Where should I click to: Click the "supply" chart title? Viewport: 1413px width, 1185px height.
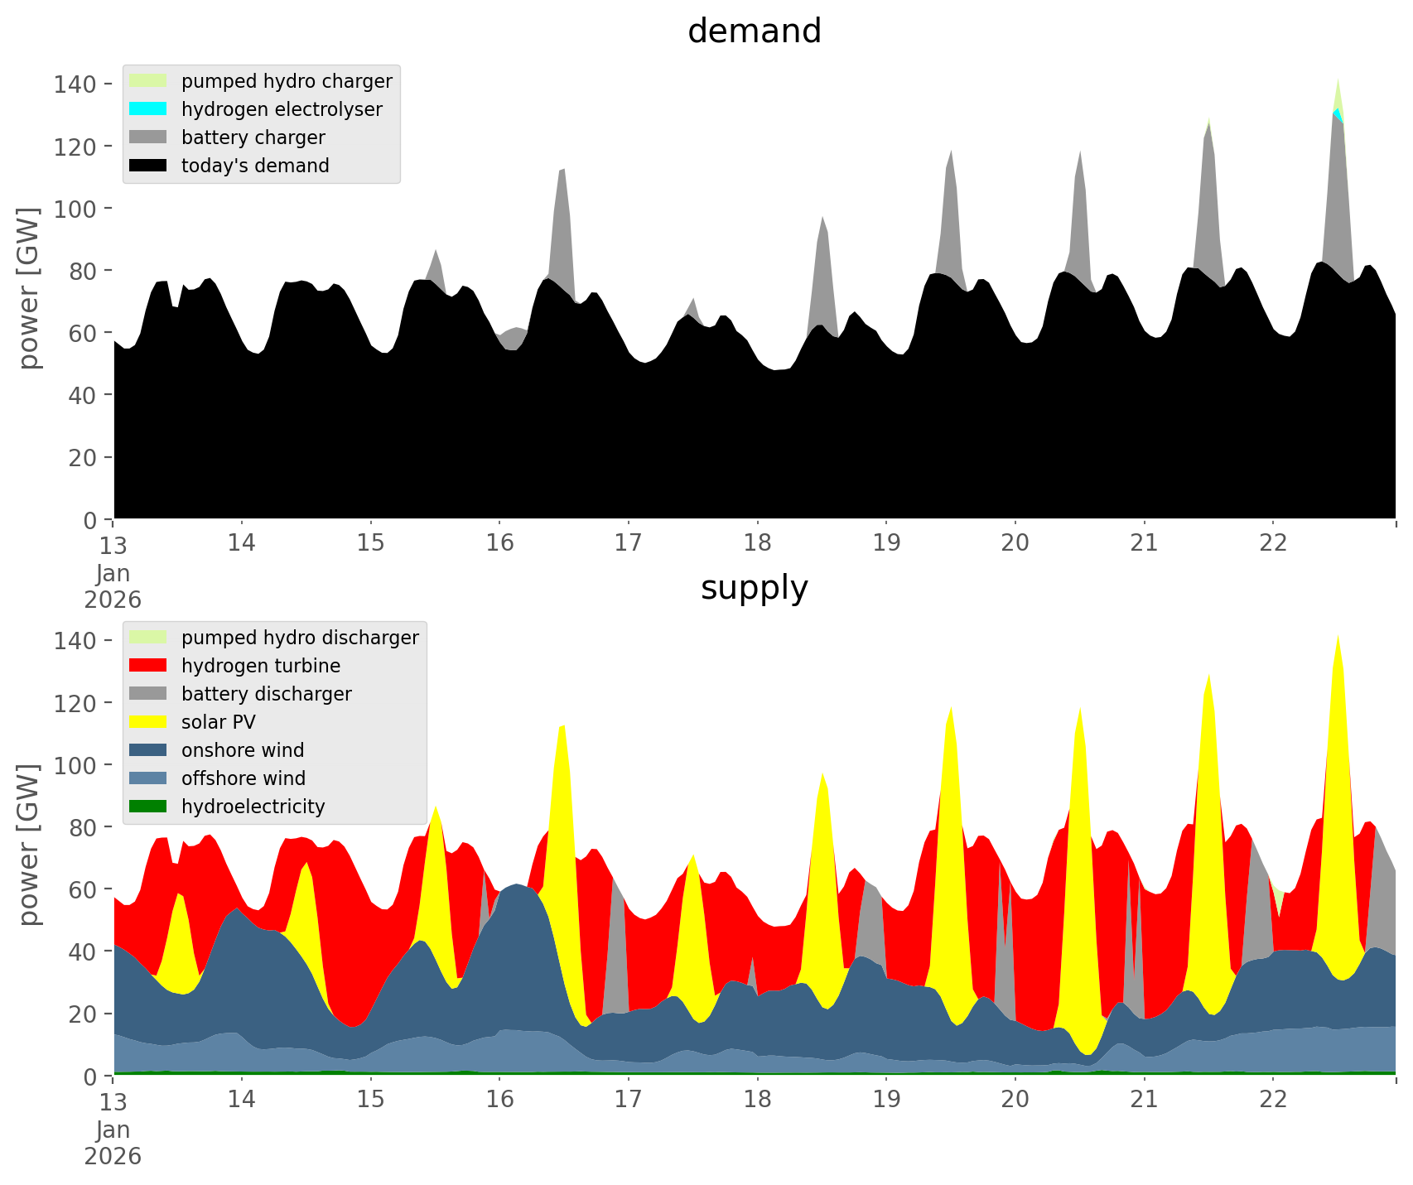click(754, 588)
